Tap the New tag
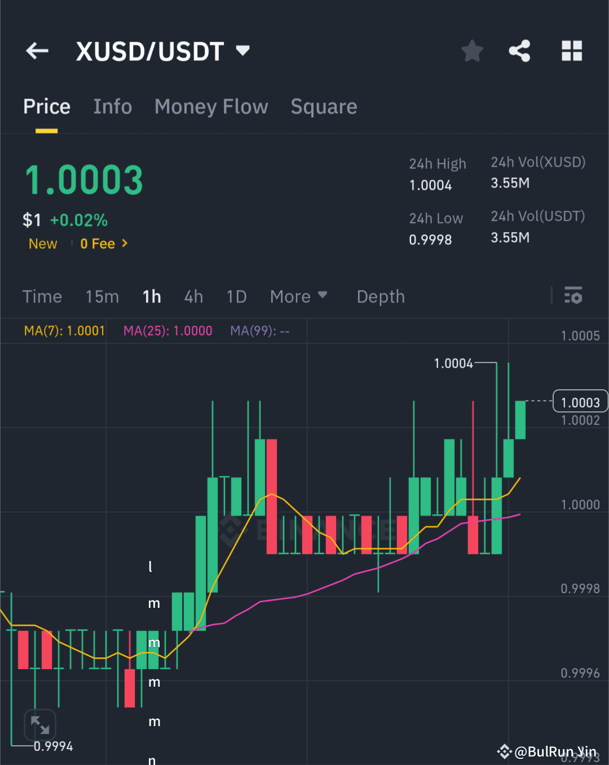 tap(43, 244)
